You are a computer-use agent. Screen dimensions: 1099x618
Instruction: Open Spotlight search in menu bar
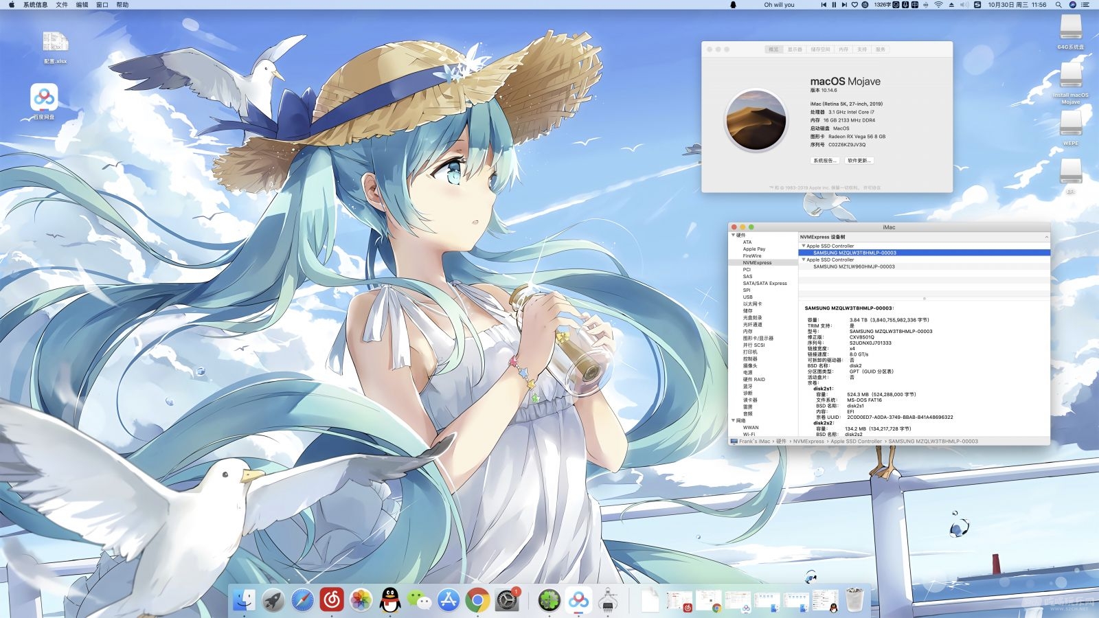(1058, 5)
